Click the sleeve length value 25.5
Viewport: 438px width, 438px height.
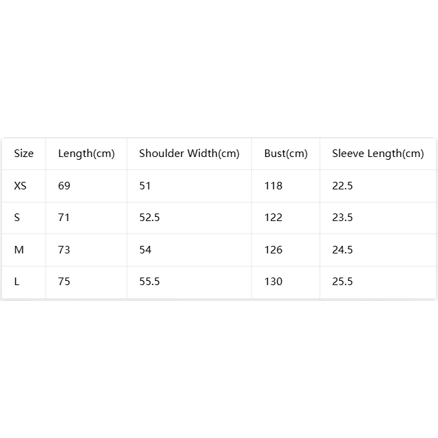tap(342, 282)
